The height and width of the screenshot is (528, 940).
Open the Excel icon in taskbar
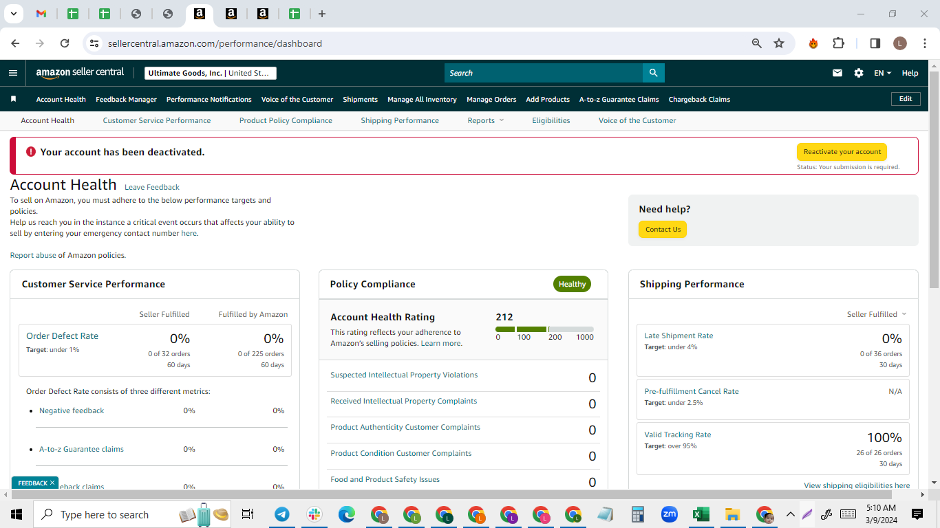[x=701, y=514]
